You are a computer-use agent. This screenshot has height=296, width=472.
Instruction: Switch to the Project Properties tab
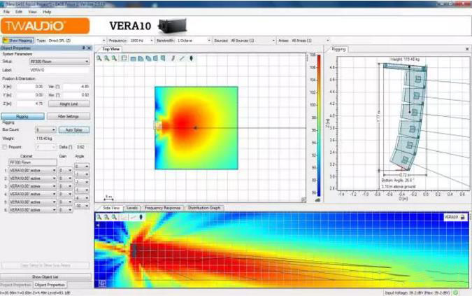15,285
